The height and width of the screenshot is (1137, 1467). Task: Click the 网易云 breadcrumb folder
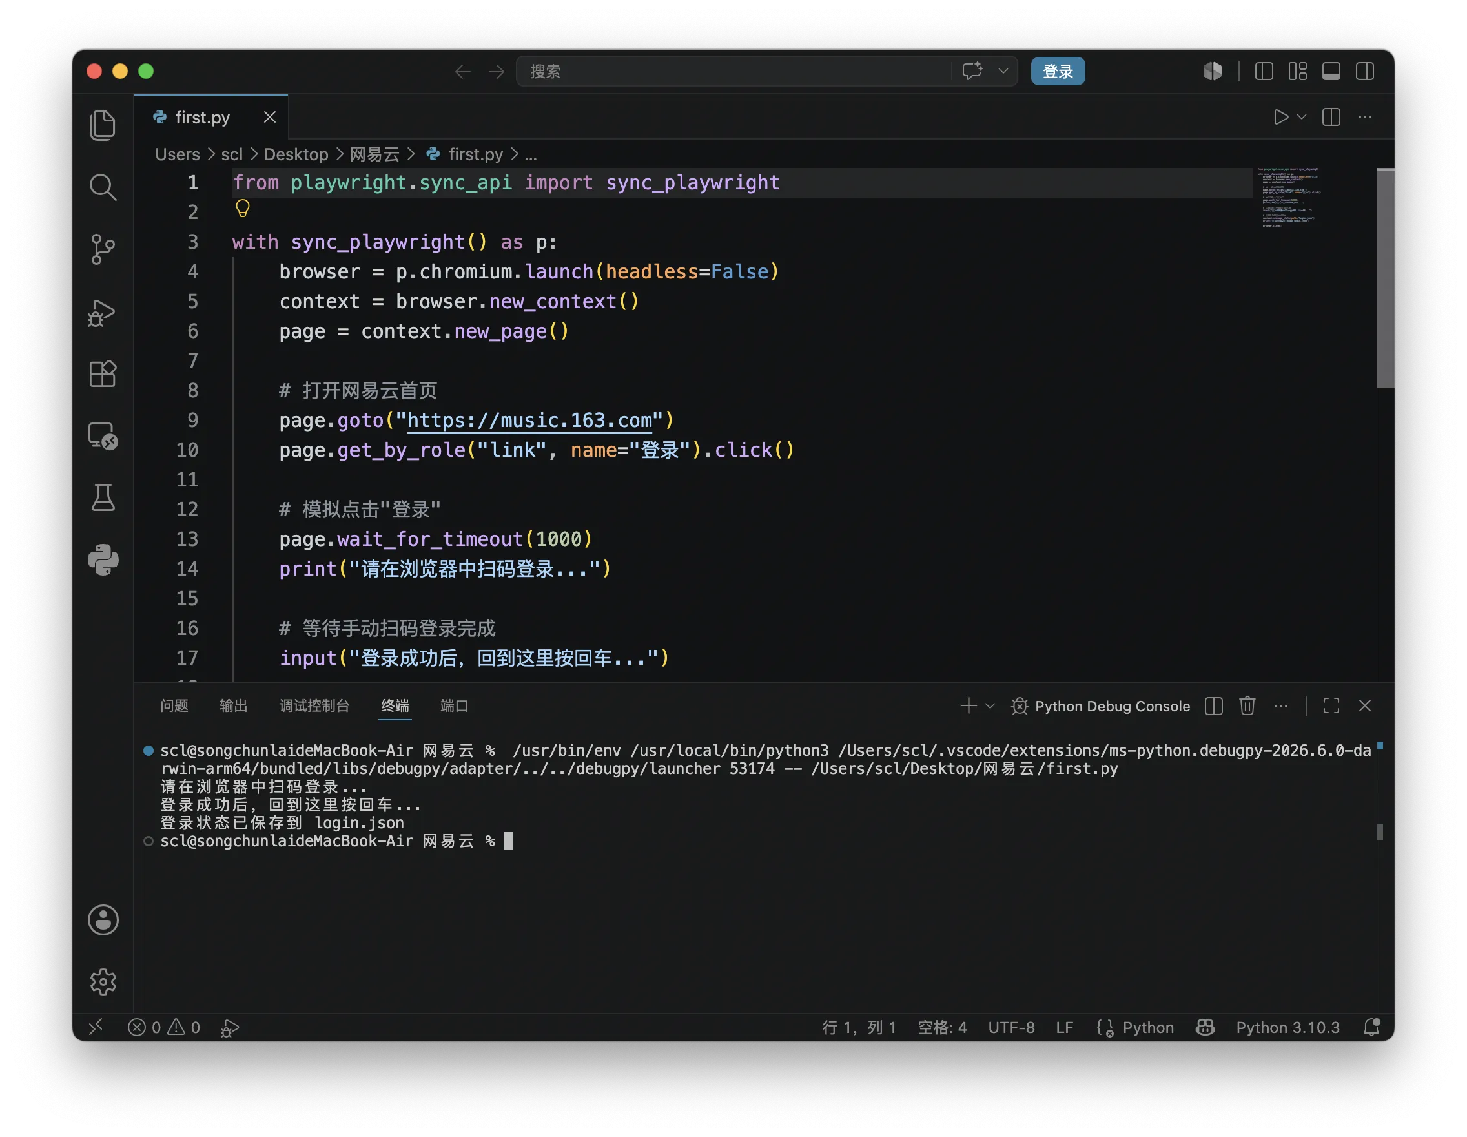[x=374, y=154]
